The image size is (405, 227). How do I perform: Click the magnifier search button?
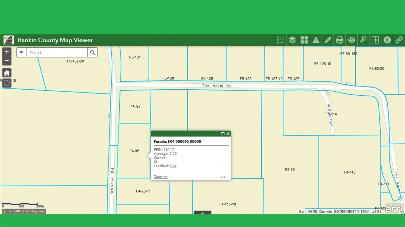(92, 52)
